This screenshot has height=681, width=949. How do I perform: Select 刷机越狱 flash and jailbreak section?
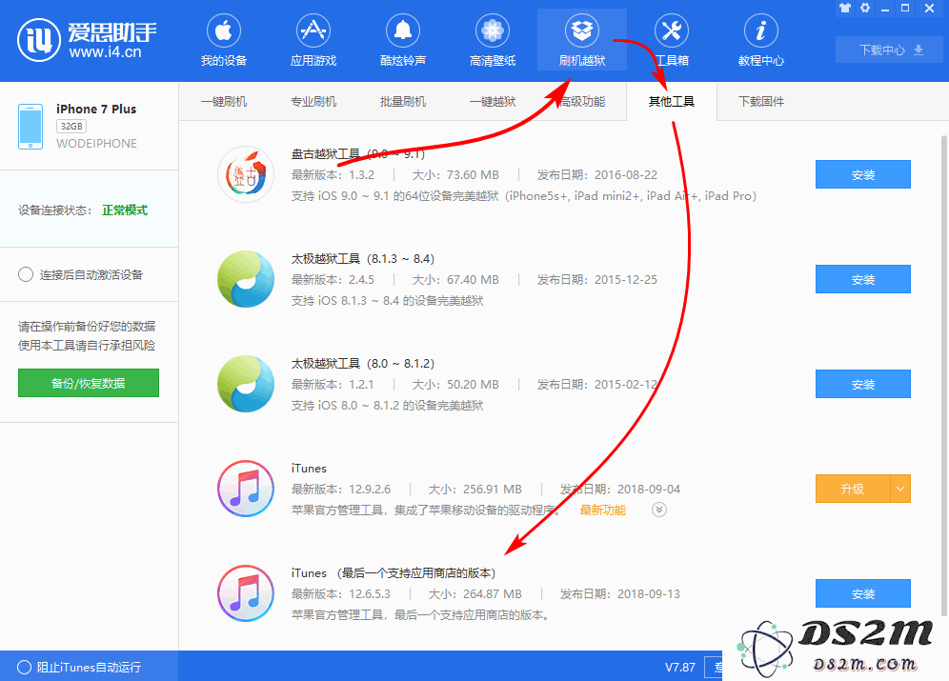coord(581,41)
